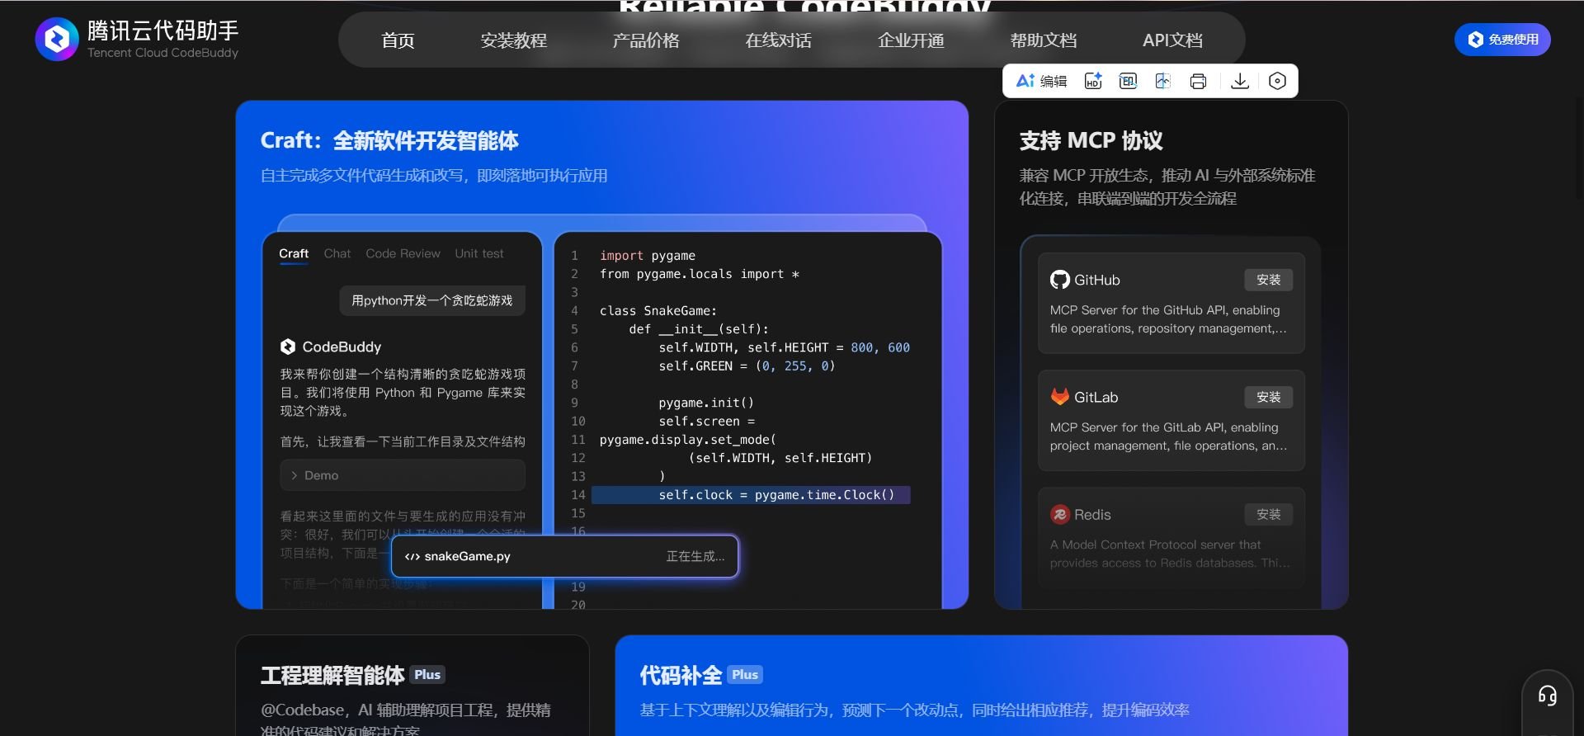Open the 产品价格 navigation item
Viewport: 1584px width, 736px height.
click(645, 40)
